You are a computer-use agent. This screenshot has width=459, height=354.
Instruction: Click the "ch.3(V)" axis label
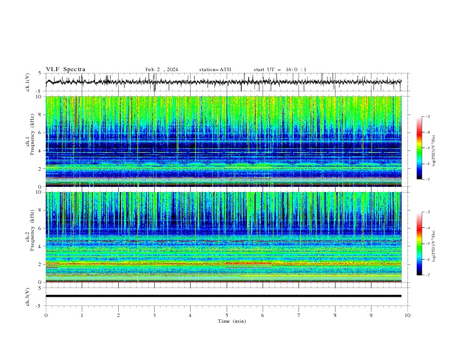coord(28,297)
